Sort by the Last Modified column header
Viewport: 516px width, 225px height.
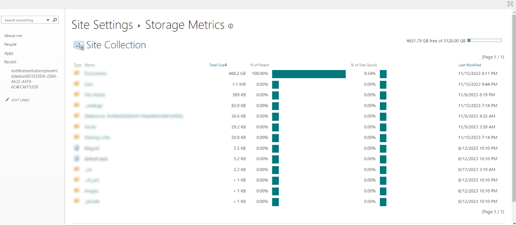tap(469, 64)
